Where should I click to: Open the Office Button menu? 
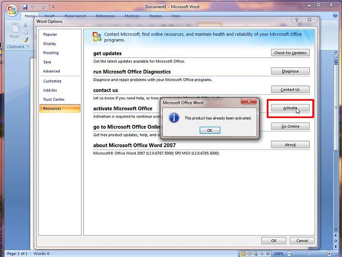(x=12, y=10)
